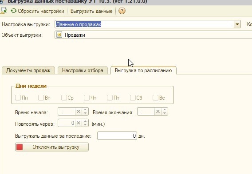Viewport: 252px width, 174px height.
Task: Click the Время окончания spinner arrows
Action: coord(165,111)
